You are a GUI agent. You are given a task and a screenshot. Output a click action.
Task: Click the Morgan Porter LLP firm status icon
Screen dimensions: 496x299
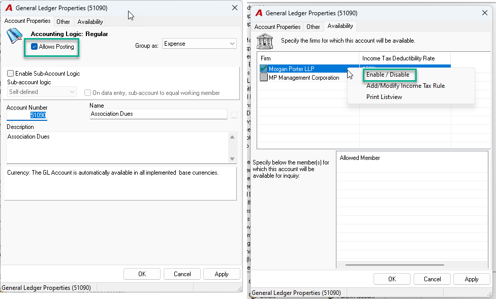point(263,69)
